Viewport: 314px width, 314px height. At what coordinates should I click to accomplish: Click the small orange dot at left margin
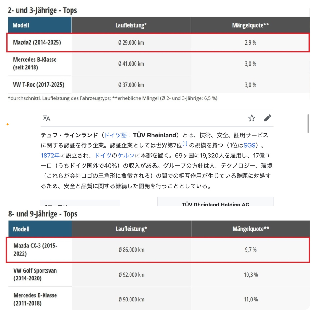[x=8, y=125]
